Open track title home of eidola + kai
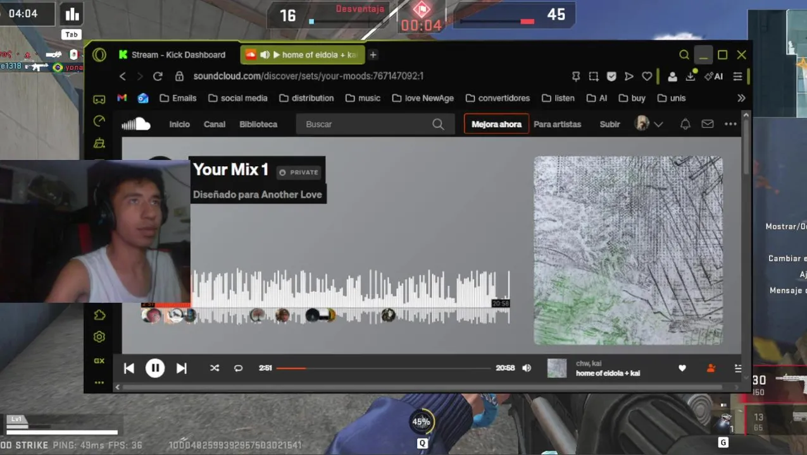This screenshot has width=807, height=455. pyautogui.click(x=608, y=373)
